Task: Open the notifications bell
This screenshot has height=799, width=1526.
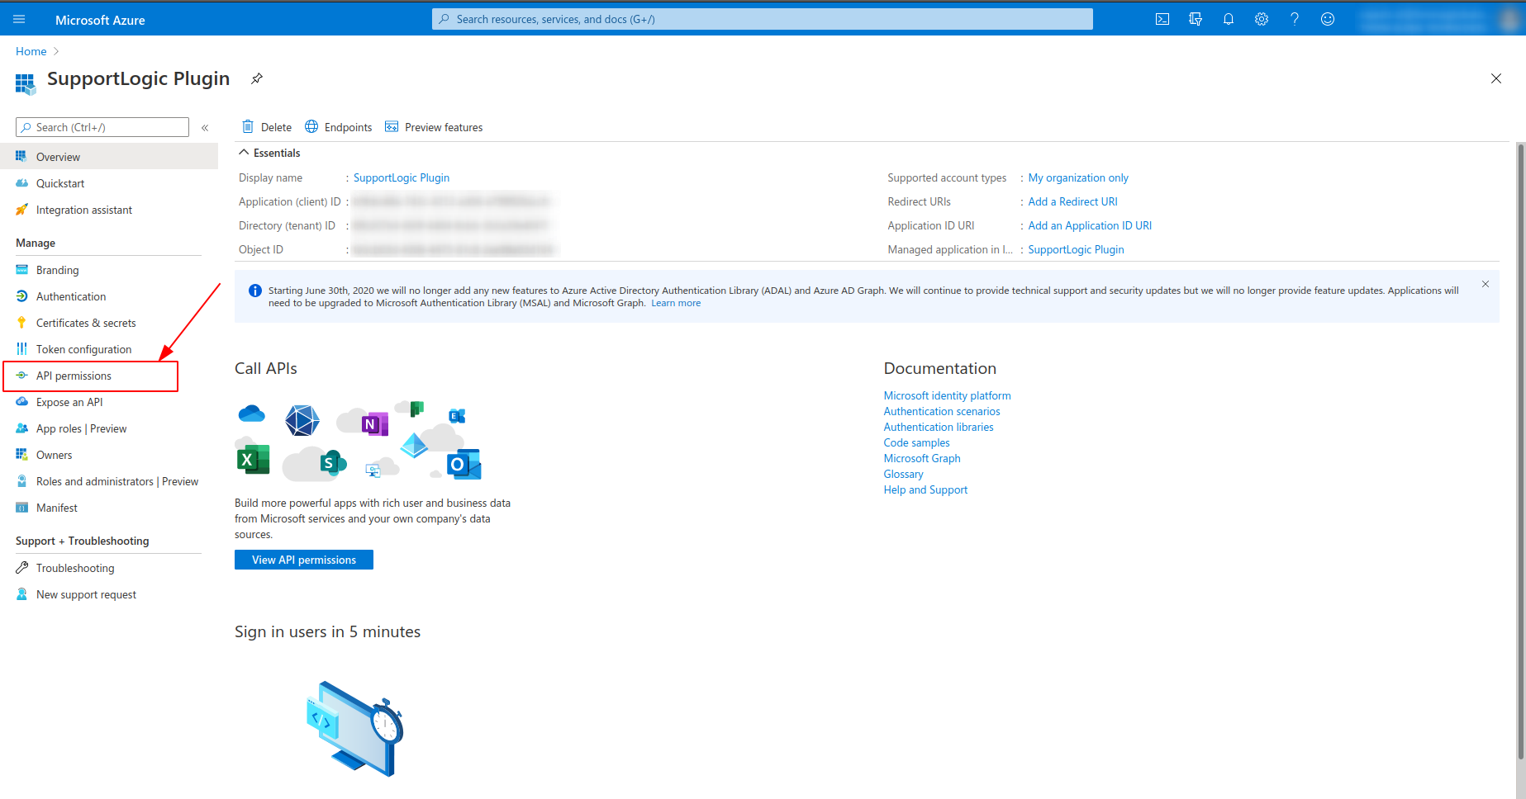Action: point(1229,19)
